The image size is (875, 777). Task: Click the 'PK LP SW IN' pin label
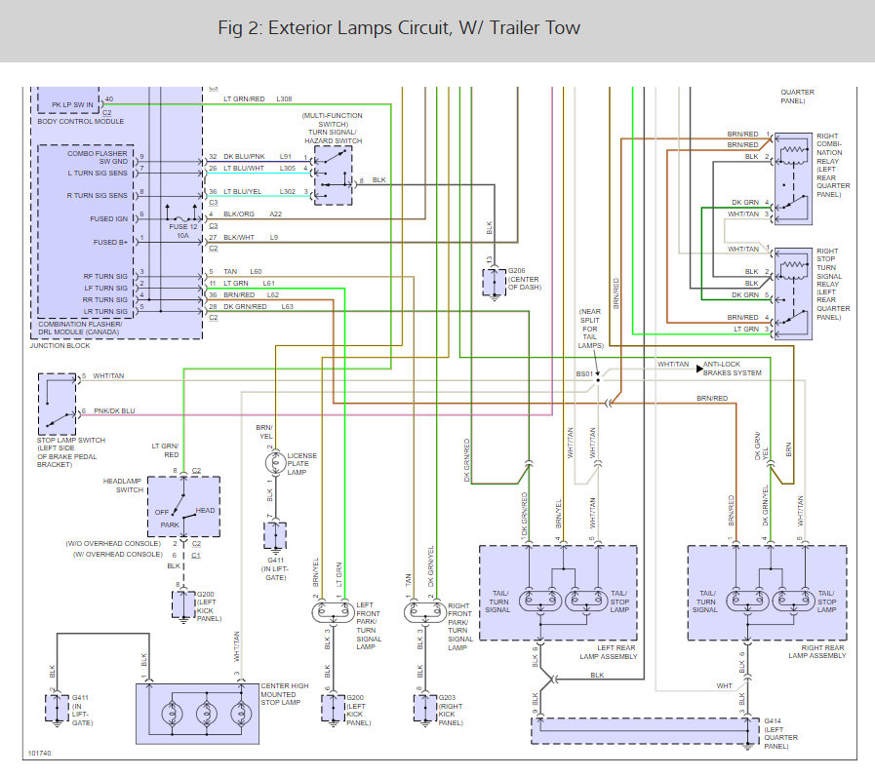(x=72, y=104)
